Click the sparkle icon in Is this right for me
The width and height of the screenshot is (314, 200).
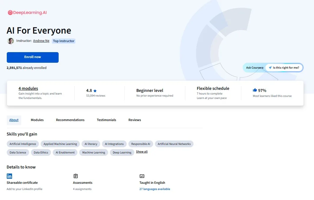point(270,68)
